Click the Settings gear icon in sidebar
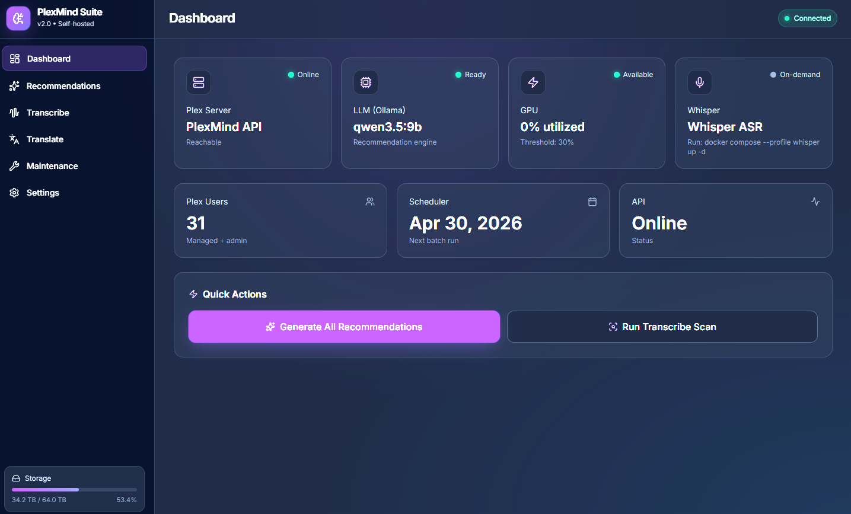The image size is (851, 514). (14, 193)
